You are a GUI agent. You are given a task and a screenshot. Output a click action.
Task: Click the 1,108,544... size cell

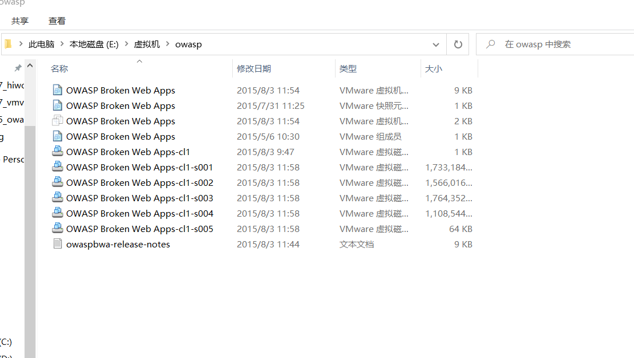449,213
